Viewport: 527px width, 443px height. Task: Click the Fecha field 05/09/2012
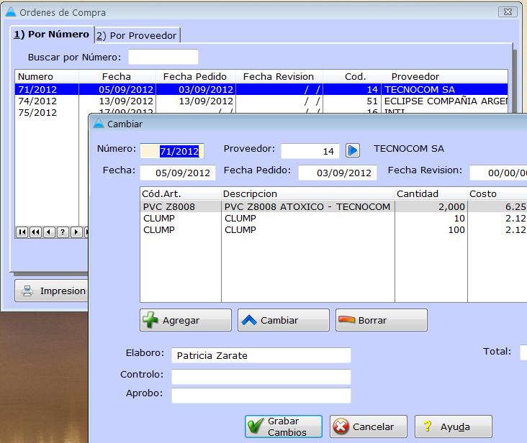tap(178, 173)
